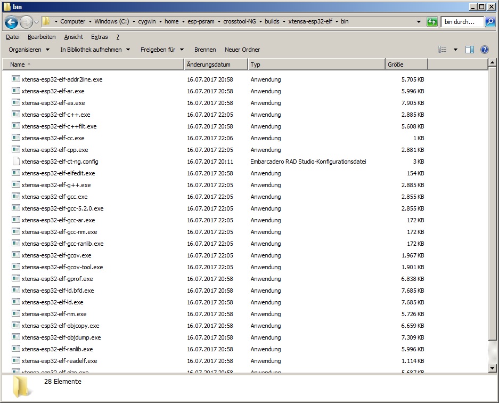Select the file name xtensa-esp32-elf-readelf.exe
Screen dimensions: 499x403
[59, 361]
